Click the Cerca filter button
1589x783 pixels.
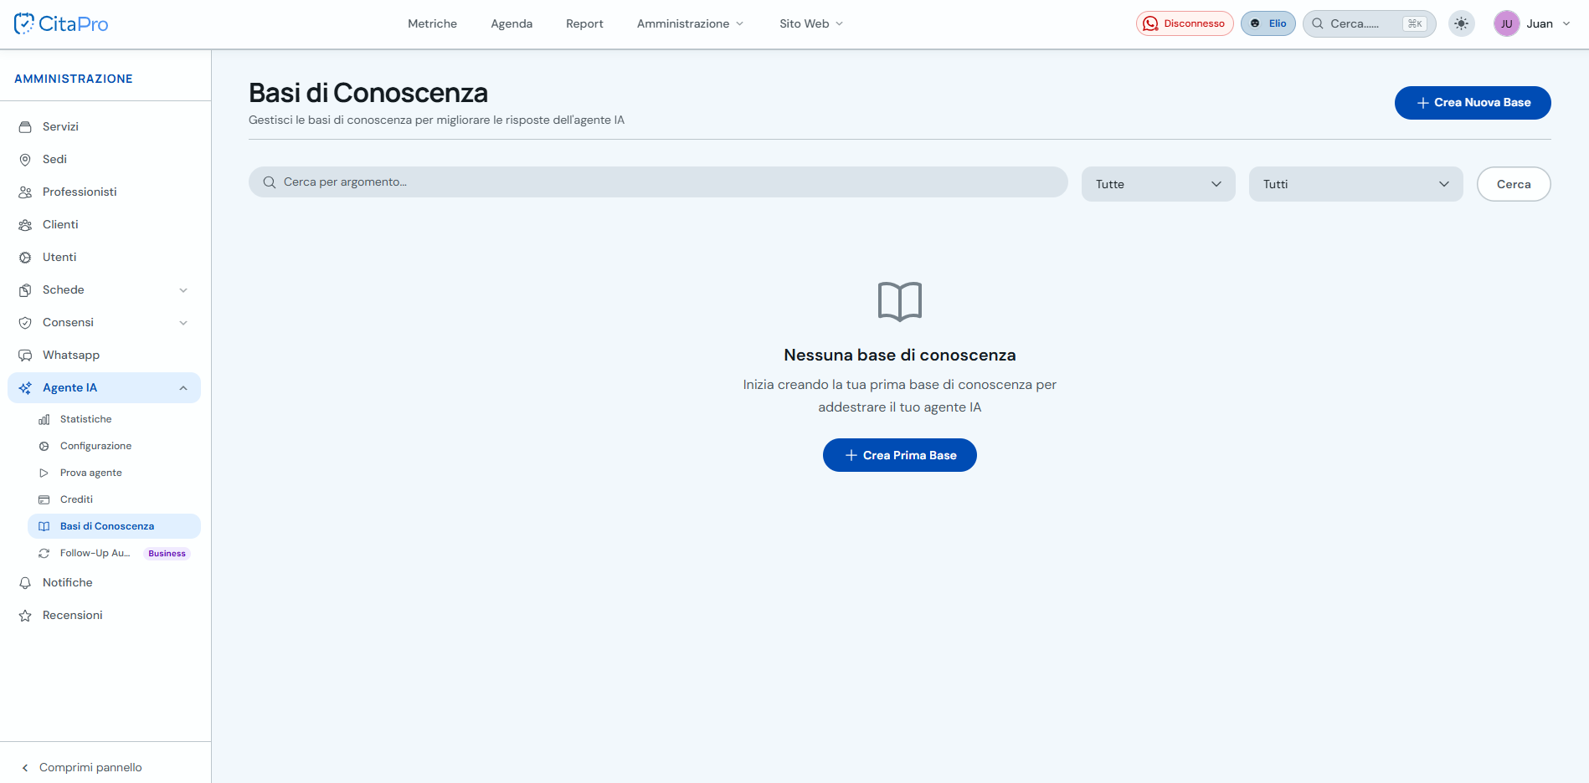(x=1514, y=184)
